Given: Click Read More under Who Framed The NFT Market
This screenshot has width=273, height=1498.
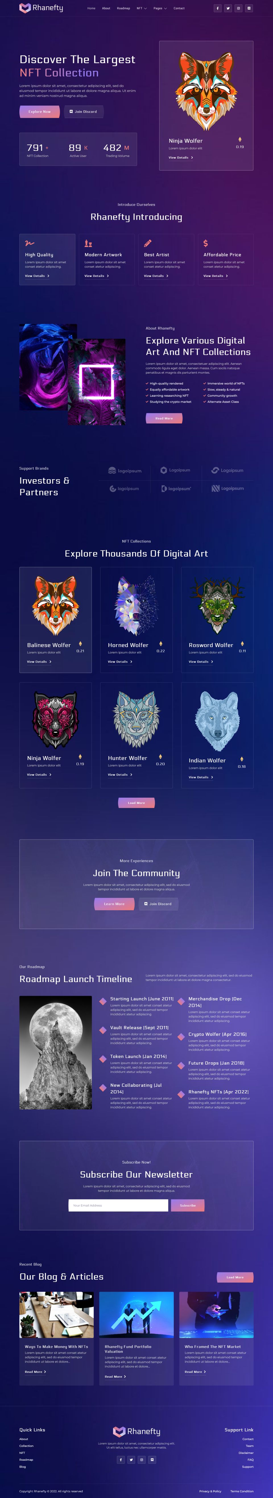Looking at the screenshot, I should click(195, 1372).
